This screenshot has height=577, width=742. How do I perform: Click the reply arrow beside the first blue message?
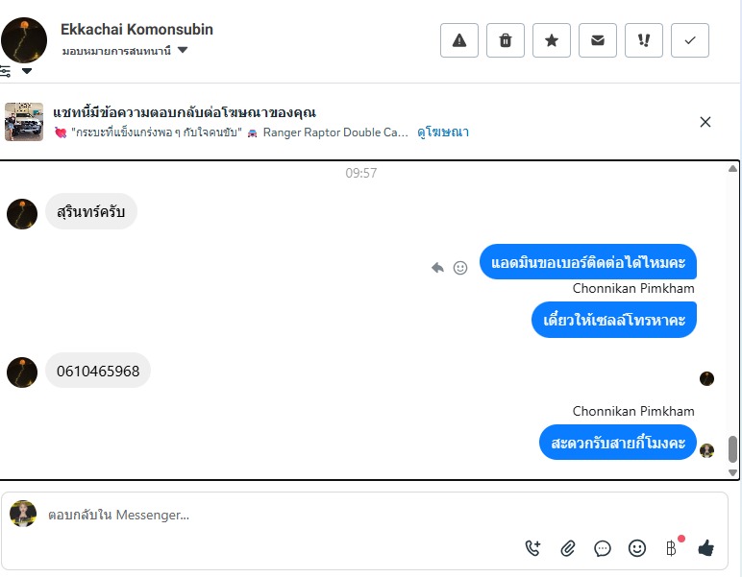pos(438,268)
